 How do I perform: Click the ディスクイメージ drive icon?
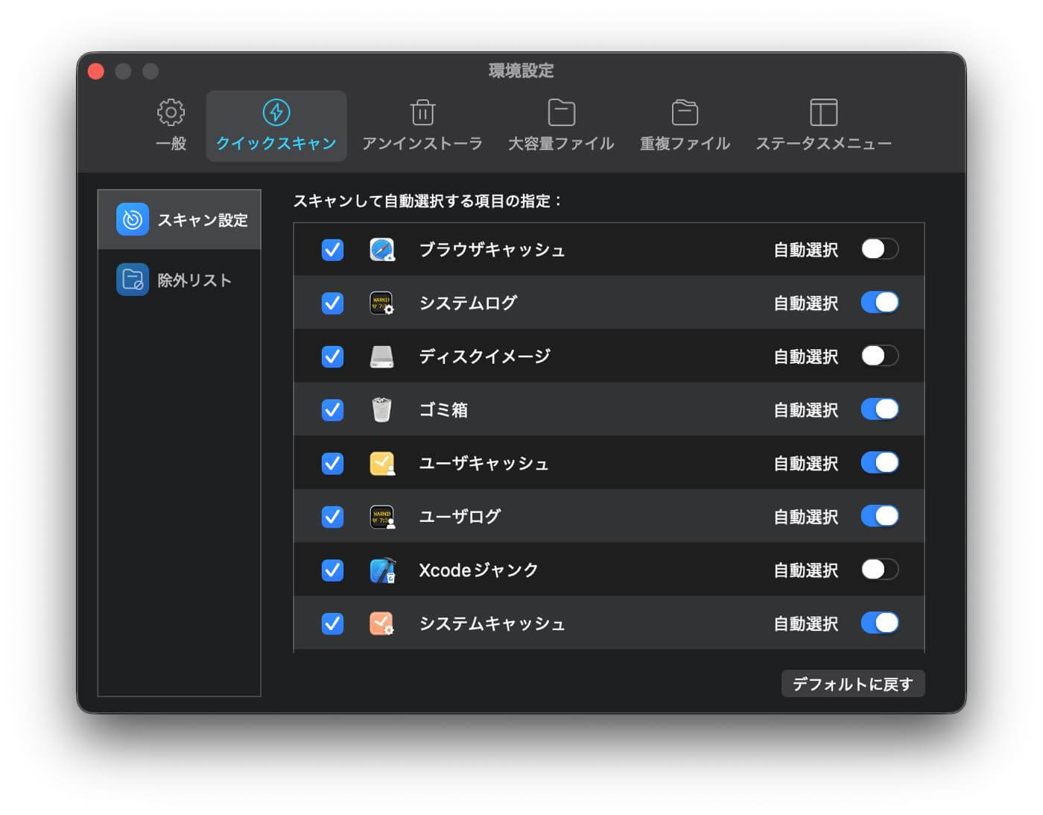click(381, 356)
